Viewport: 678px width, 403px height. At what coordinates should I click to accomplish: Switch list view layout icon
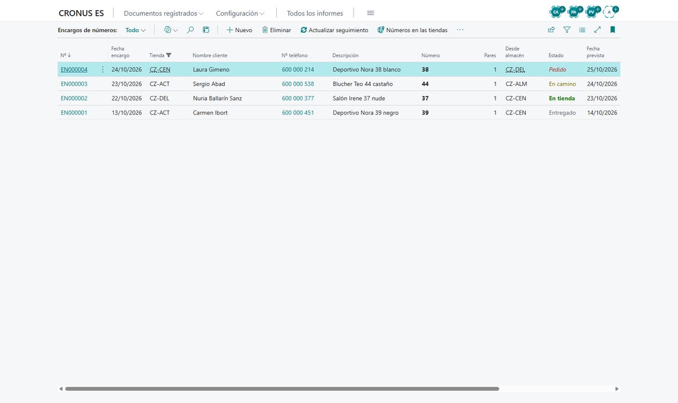[582, 30]
